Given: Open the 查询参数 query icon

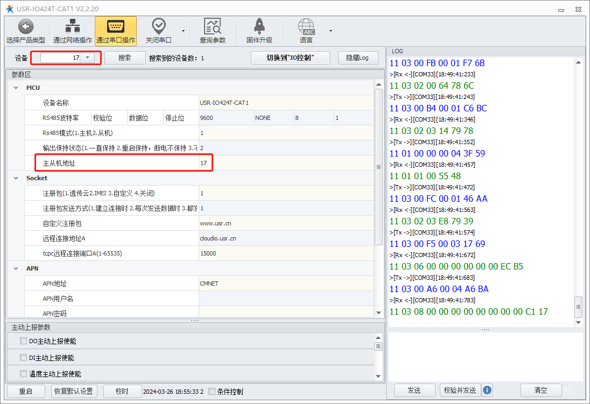Looking at the screenshot, I should [212, 26].
